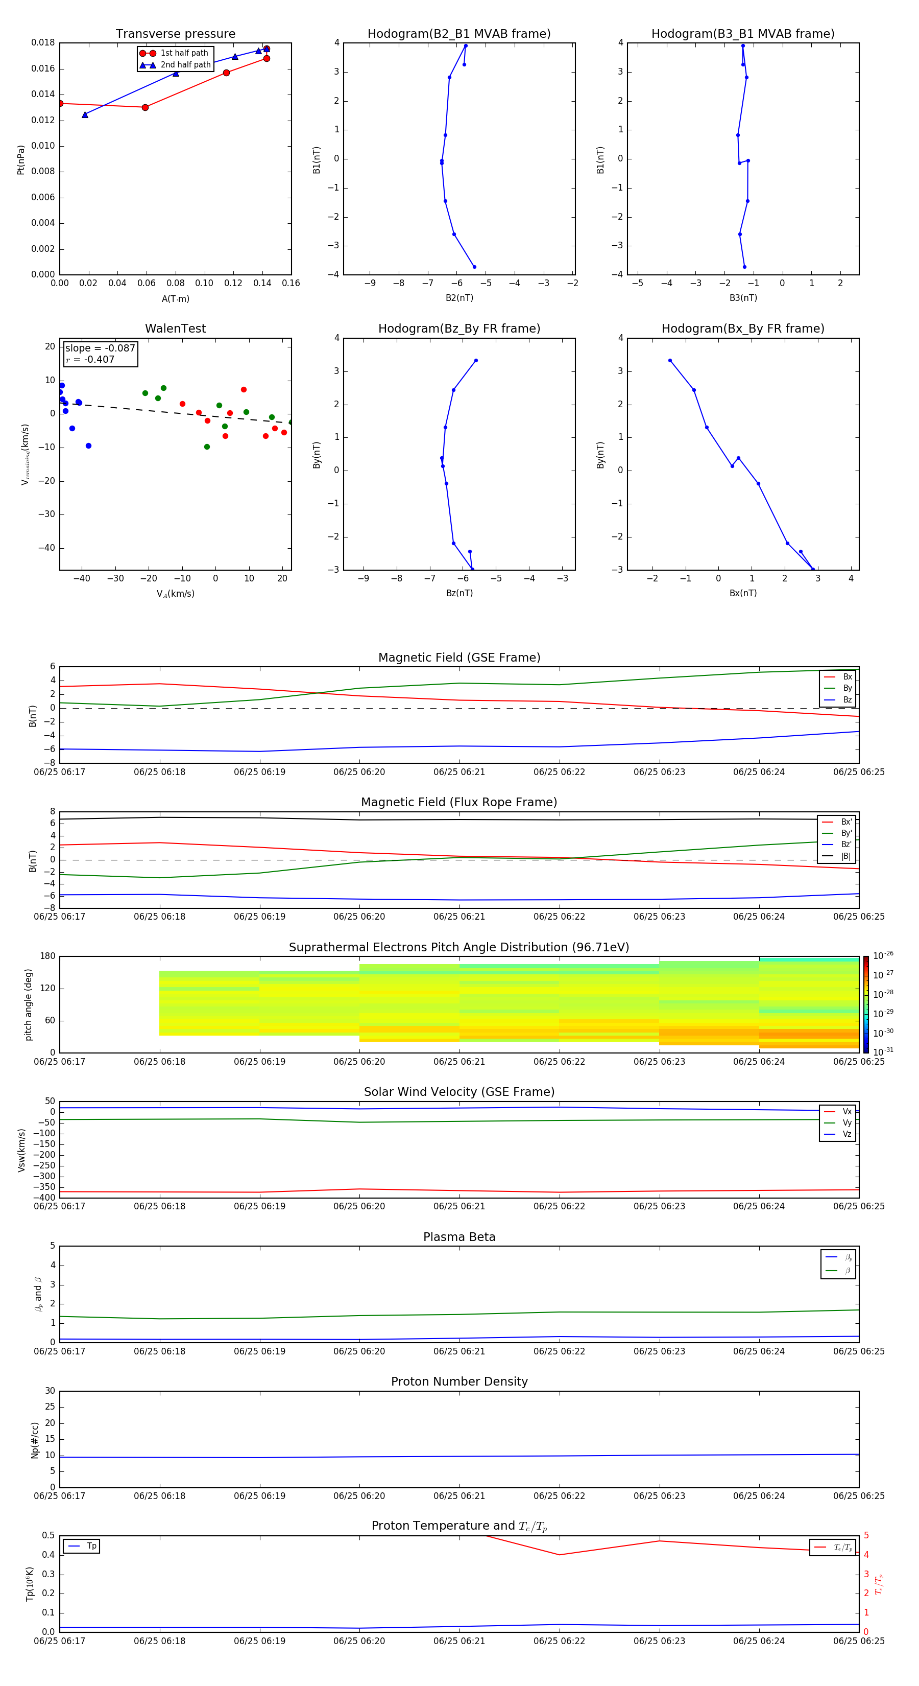Select the |B| entry in Flux Rope legend

tap(837, 856)
